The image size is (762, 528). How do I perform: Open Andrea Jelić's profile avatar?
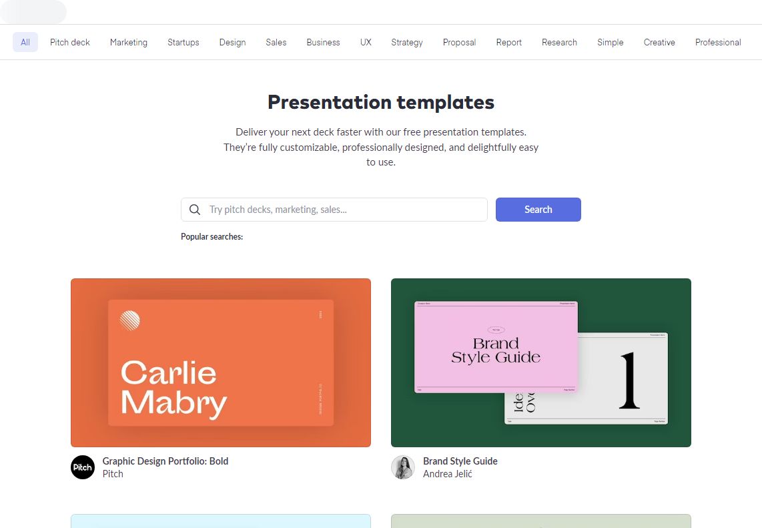pos(403,467)
